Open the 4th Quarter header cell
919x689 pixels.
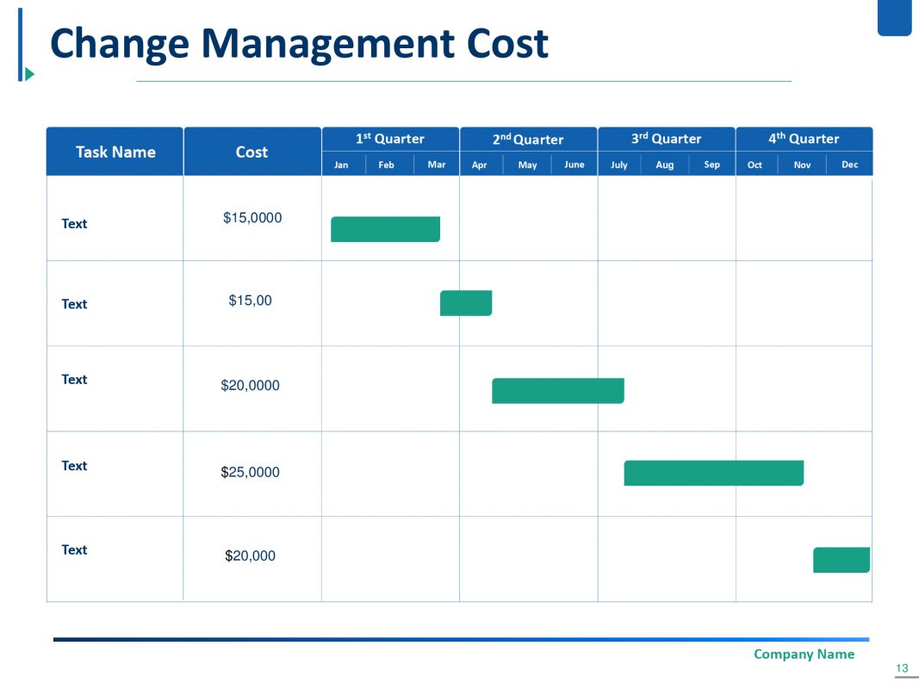[804, 139]
